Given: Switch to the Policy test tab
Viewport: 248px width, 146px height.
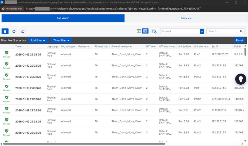Looking at the screenshot, I should [x=186, y=18].
